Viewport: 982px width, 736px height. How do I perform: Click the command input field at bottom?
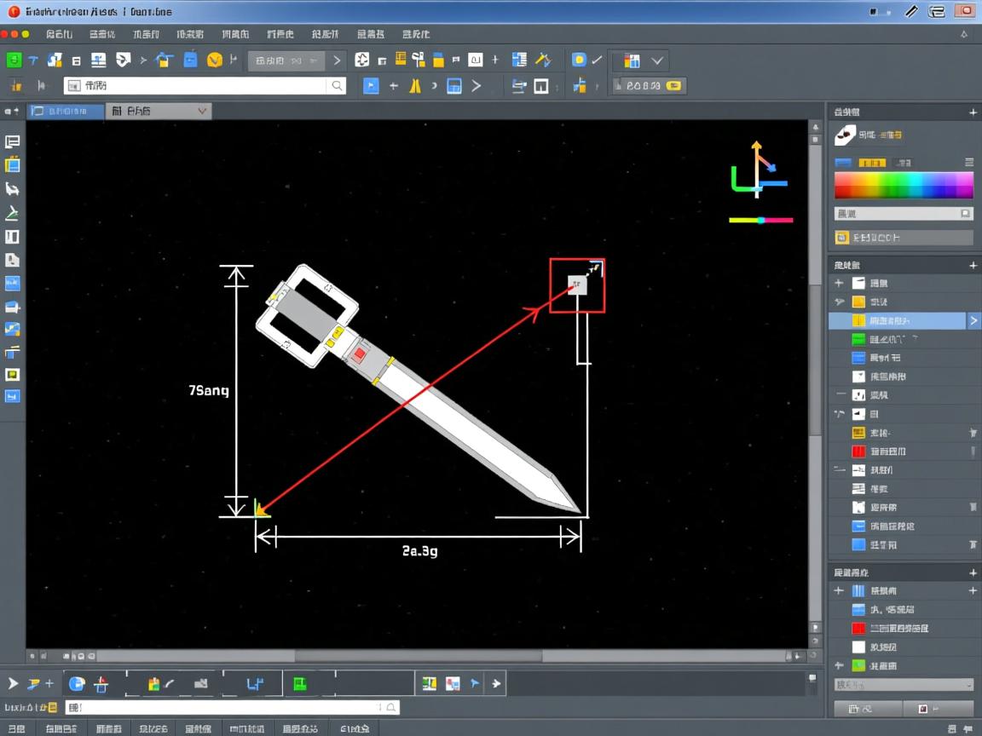click(230, 707)
